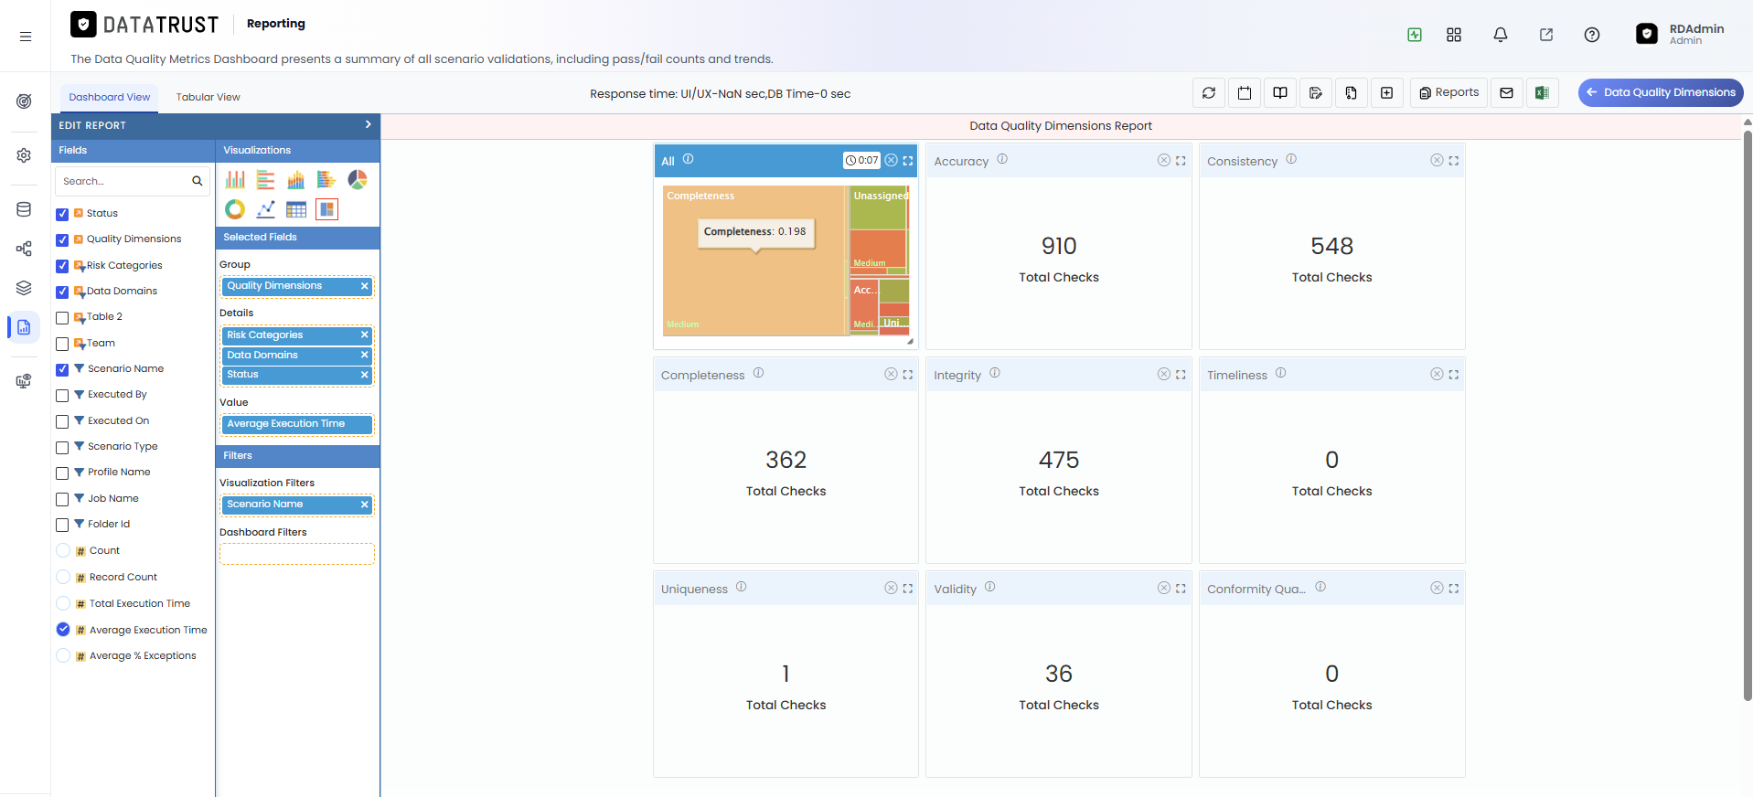Check the Table 2 field checkbox
This screenshot has width=1753, height=797.
62,317
